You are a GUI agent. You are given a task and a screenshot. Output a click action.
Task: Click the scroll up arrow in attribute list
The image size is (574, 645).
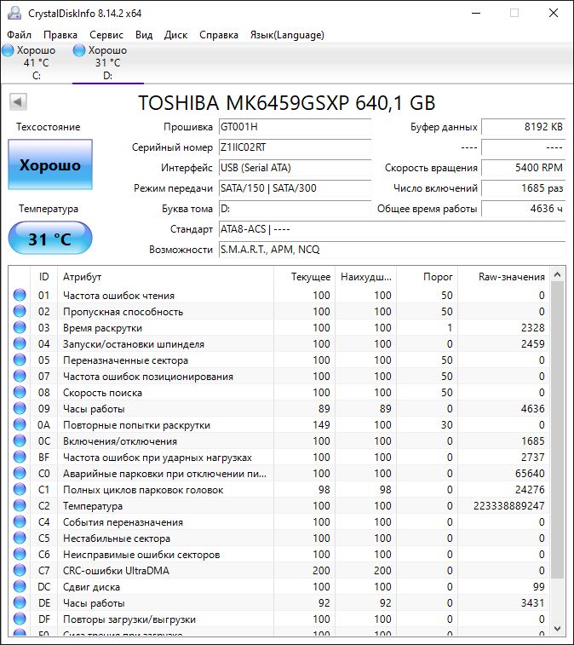coord(558,274)
